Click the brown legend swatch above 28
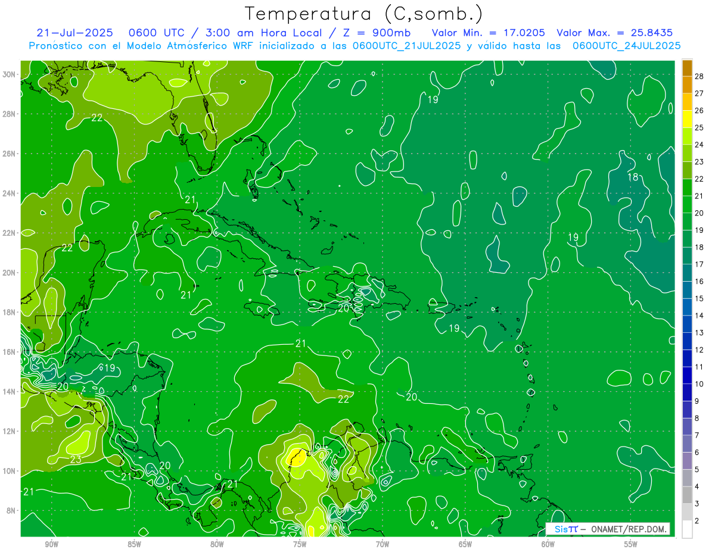 click(687, 67)
